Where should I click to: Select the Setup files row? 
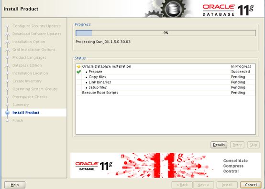click(x=166, y=87)
